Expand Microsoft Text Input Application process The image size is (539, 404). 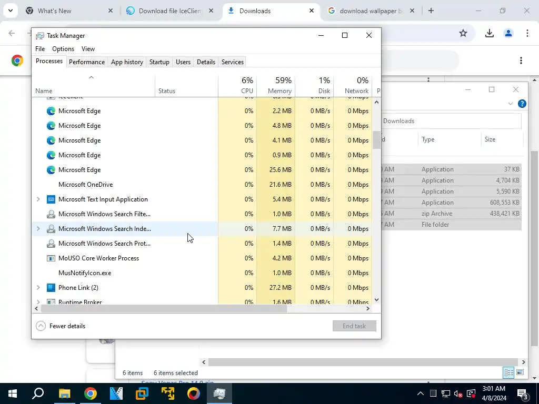[38, 199]
